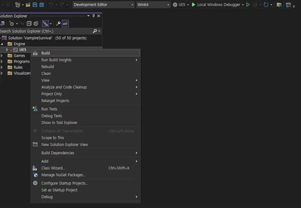
Task: Open Properties with the wrench icon
Action: click(58, 24)
